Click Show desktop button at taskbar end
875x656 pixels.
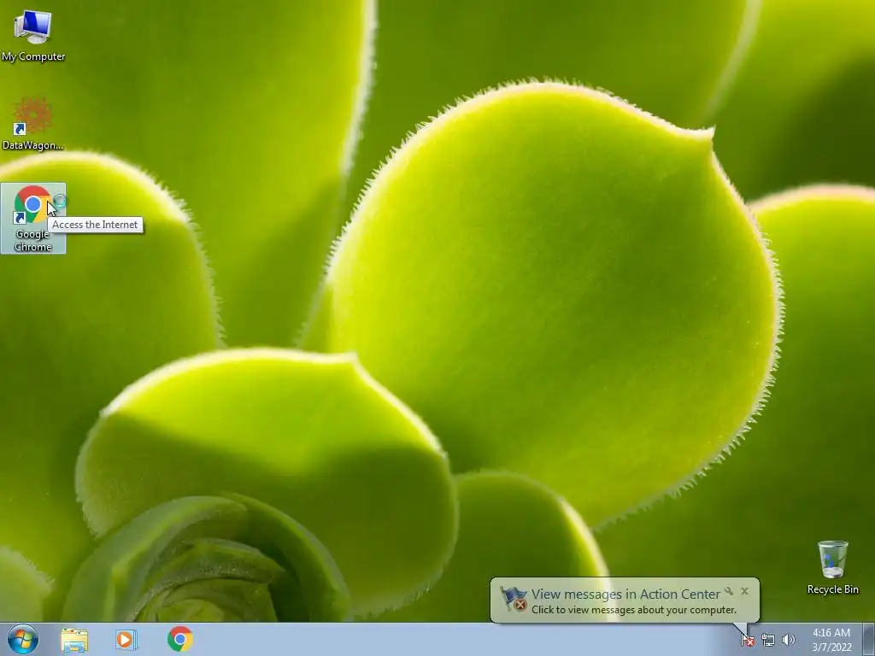click(869, 639)
